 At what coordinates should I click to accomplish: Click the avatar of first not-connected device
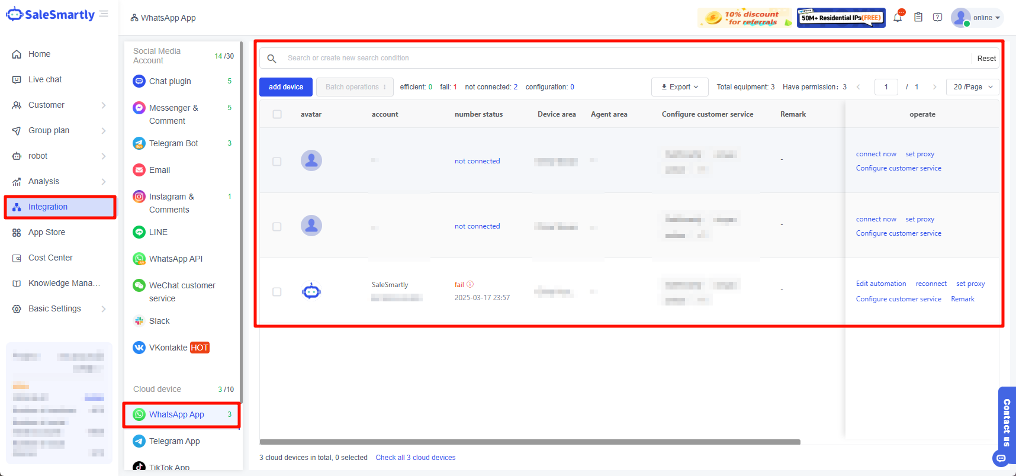[x=311, y=160]
